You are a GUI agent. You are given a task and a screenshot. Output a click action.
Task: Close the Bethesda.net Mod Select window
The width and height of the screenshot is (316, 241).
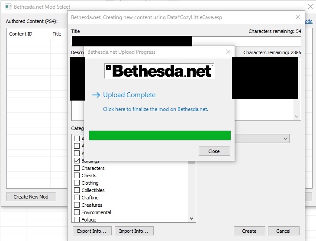[x=310, y=7]
